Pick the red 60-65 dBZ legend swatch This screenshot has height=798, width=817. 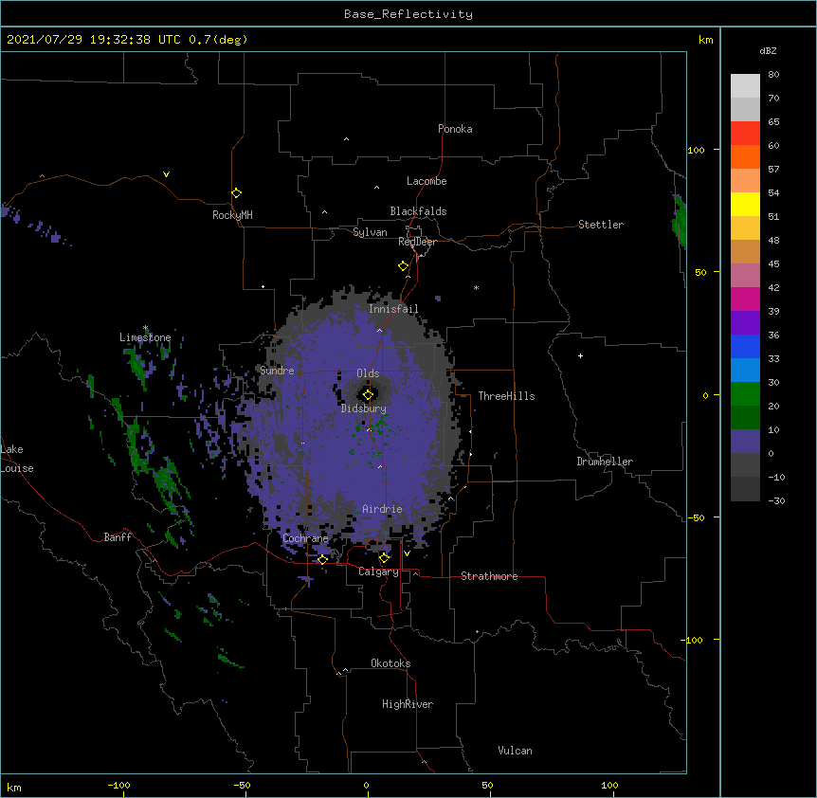coord(745,134)
